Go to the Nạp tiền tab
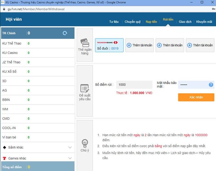 (151, 22)
